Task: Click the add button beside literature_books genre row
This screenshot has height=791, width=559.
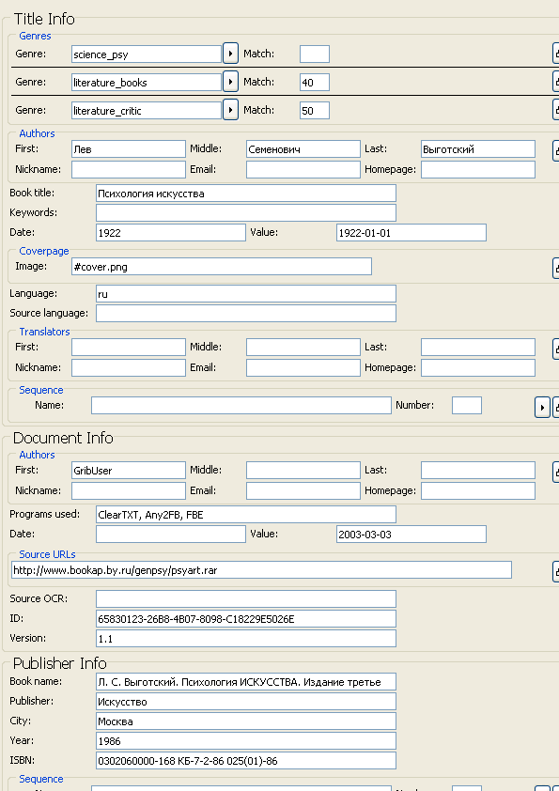Action: pos(556,82)
